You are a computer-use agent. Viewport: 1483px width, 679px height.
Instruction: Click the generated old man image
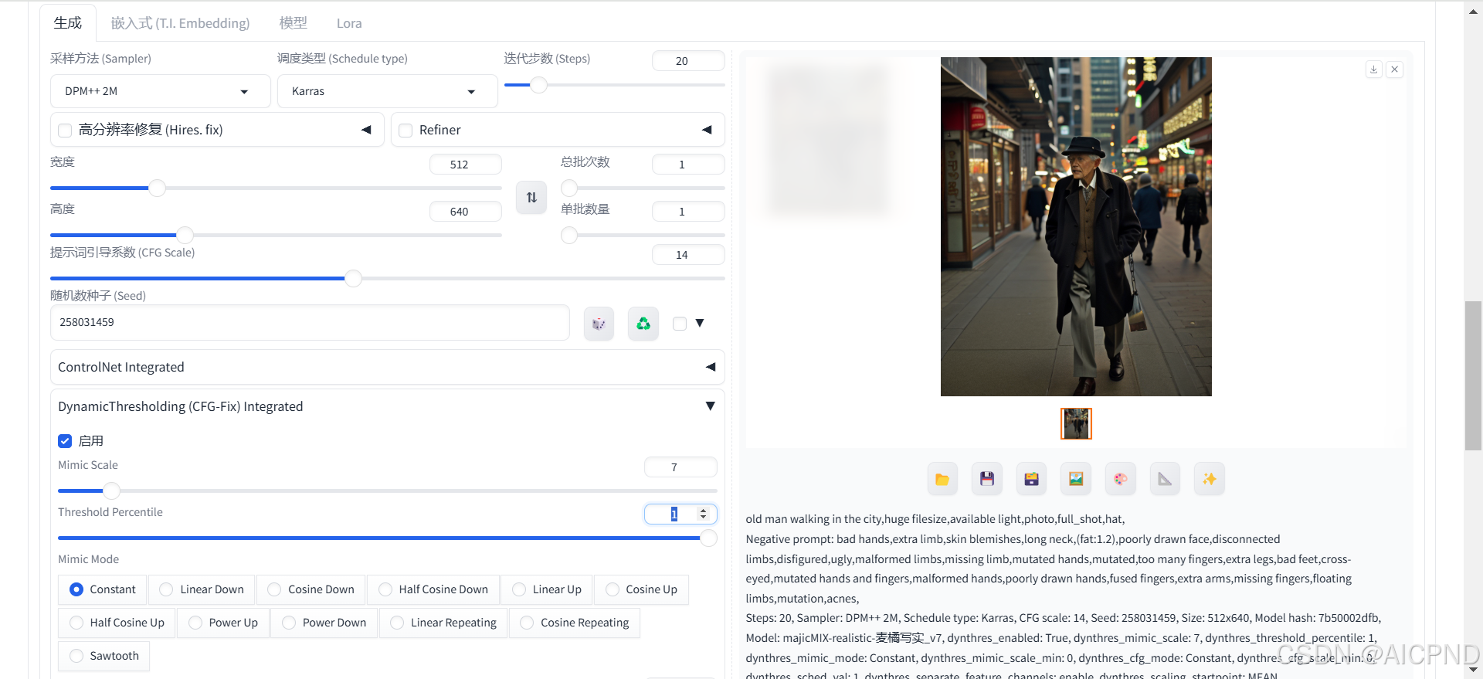[x=1076, y=226]
